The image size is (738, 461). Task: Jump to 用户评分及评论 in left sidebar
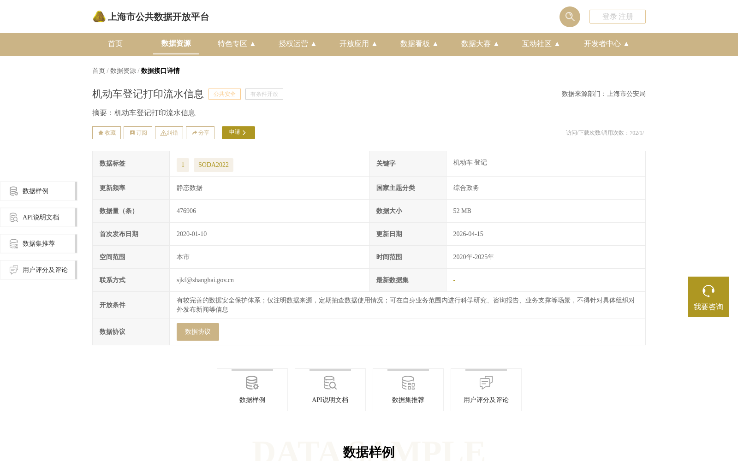39,270
